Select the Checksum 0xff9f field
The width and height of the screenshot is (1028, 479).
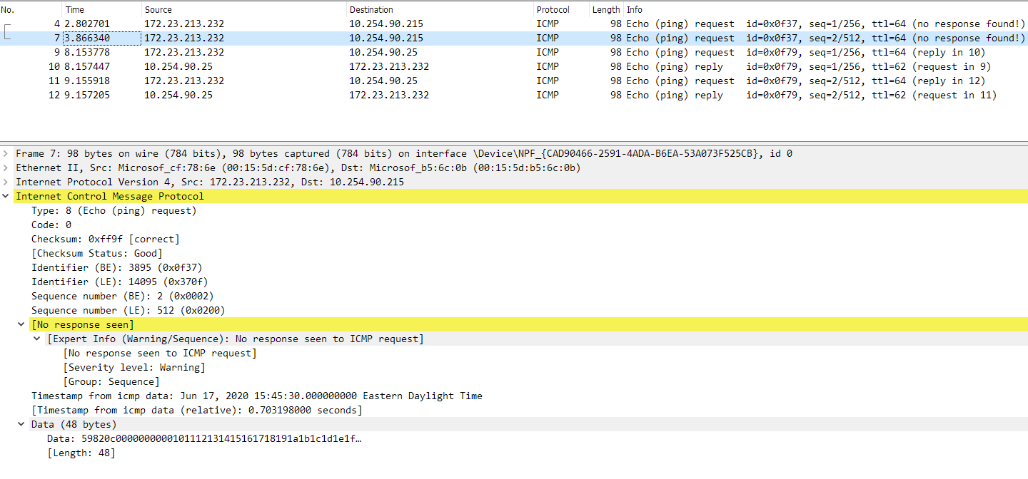[93, 239]
